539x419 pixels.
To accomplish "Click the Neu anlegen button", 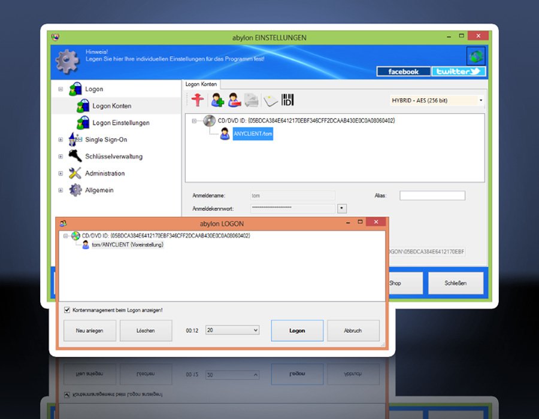I will pyautogui.click(x=90, y=330).
